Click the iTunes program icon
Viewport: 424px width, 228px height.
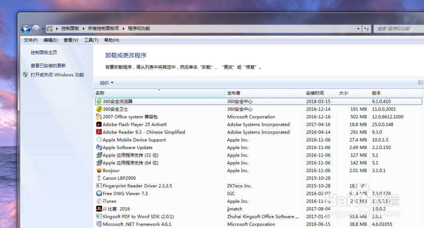(99, 201)
